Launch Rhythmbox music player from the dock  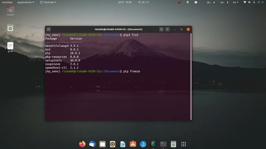tap(113, 144)
